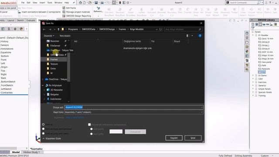Viewport: 279px width, 157px height.
Task: Expand OneDrive - Tekyaz tree node
Action: pyautogui.click(x=43, y=79)
